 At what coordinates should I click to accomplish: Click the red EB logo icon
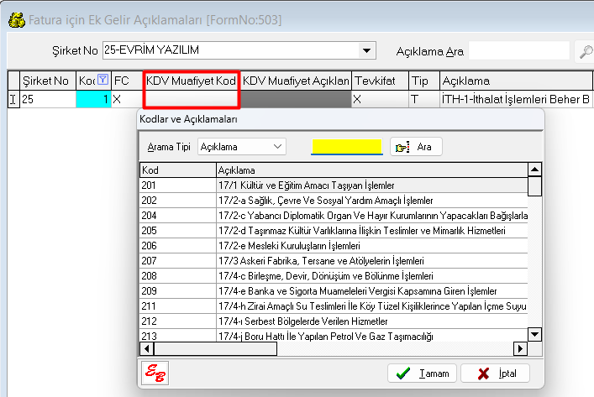tap(155, 373)
